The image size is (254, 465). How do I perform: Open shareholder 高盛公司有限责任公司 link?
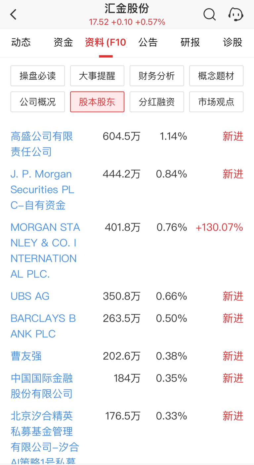pyautogui.click(x=42, y=144)
